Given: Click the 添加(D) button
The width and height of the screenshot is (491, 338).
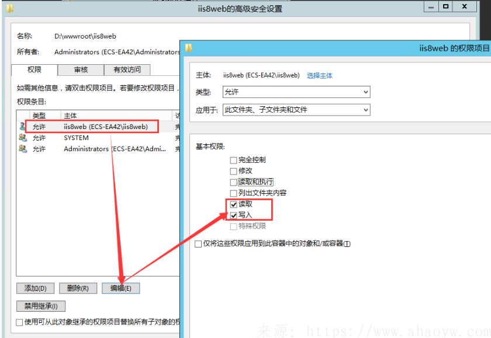Looking at the screenshot, I should click(36, 288).
